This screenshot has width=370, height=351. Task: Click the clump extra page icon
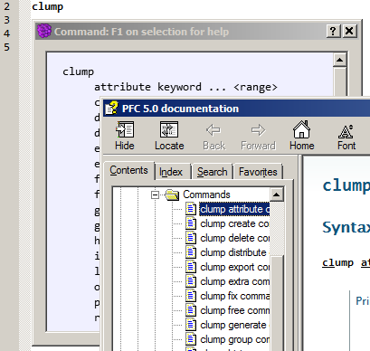191,281
